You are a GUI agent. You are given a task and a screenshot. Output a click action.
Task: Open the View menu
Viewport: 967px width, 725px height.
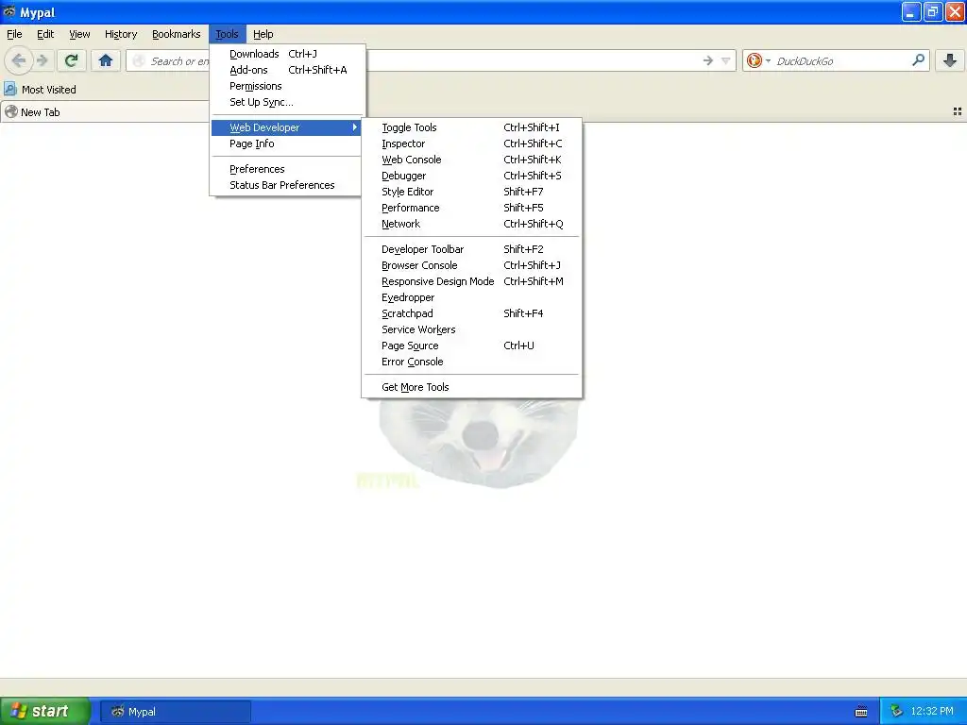(79, 34)
